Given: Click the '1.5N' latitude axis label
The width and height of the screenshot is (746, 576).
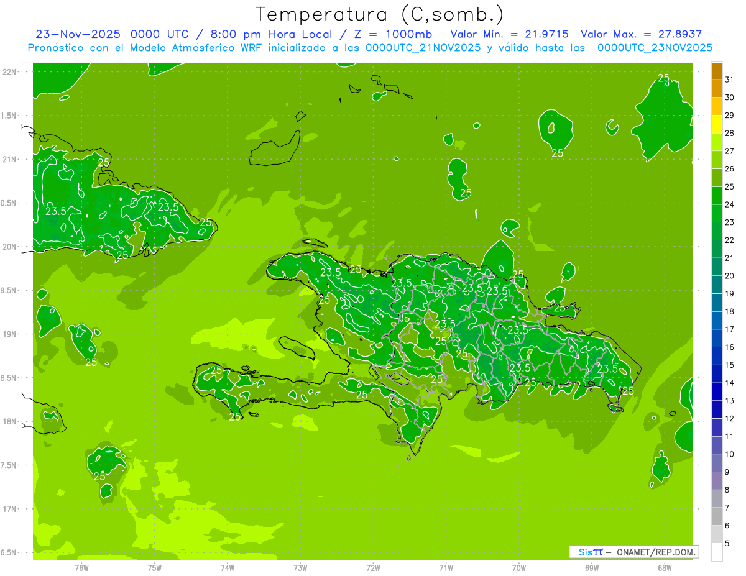Looking at the screenshot, I should point(9,116).
